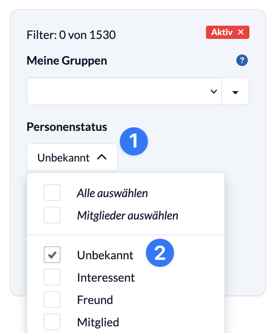Enable the Freund status checkbox

tap(52, 299)
